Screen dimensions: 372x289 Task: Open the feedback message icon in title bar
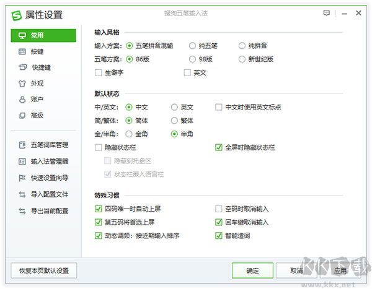(327, 13)
